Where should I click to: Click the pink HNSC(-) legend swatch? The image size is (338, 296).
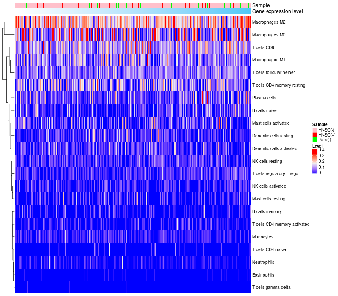(315, 130)
